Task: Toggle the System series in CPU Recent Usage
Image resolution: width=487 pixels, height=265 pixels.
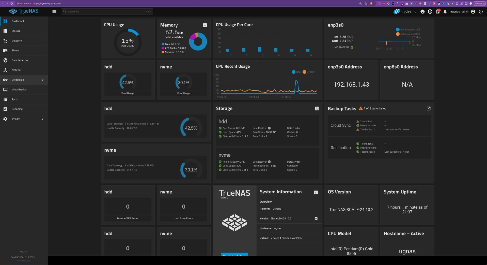Action: click(309, 72)
